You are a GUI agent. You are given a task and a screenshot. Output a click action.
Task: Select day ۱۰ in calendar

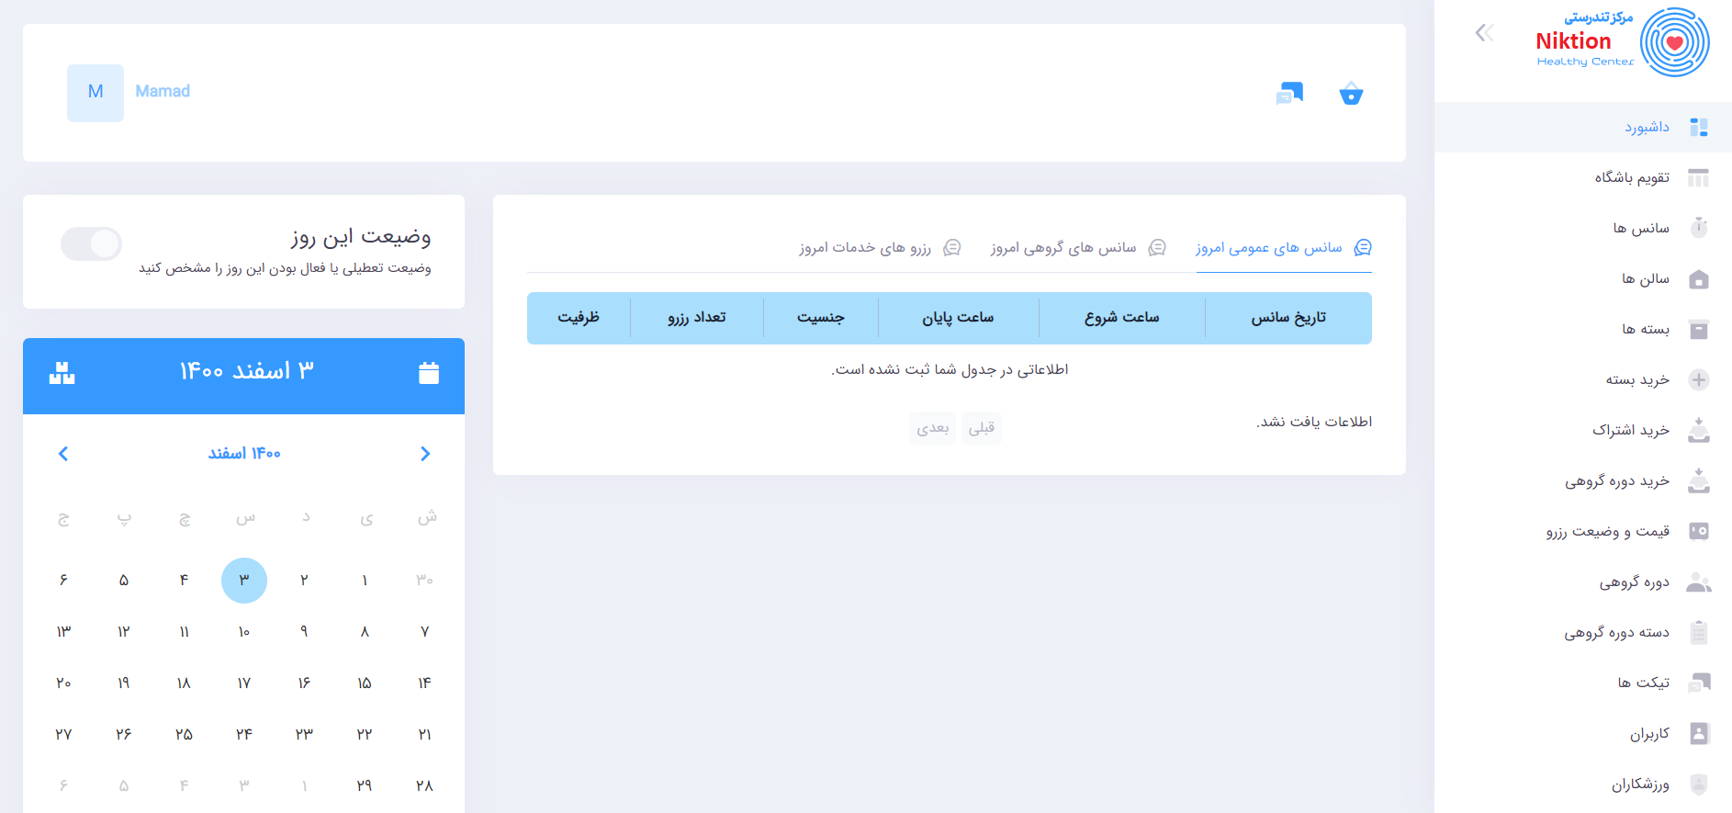point(244,632)
